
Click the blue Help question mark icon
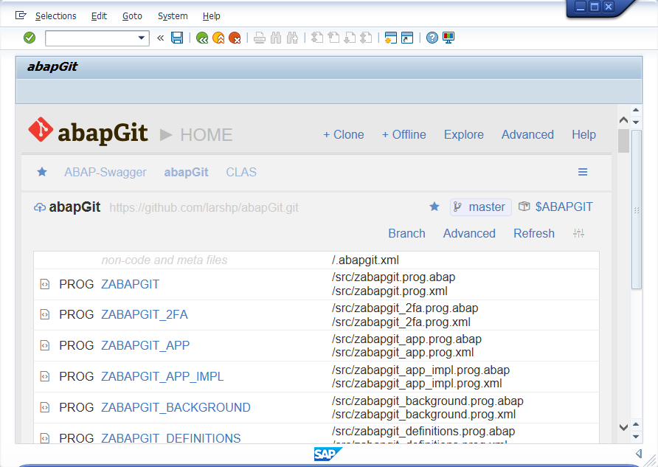click(x=432, y=38)
